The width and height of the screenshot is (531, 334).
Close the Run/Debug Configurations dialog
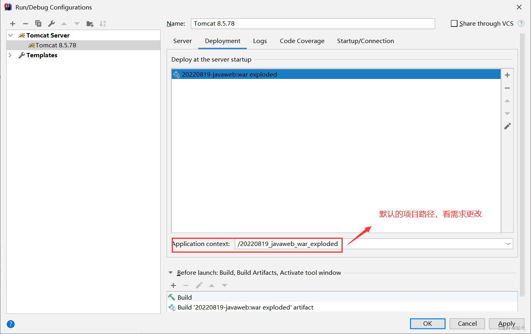(519, 7)
